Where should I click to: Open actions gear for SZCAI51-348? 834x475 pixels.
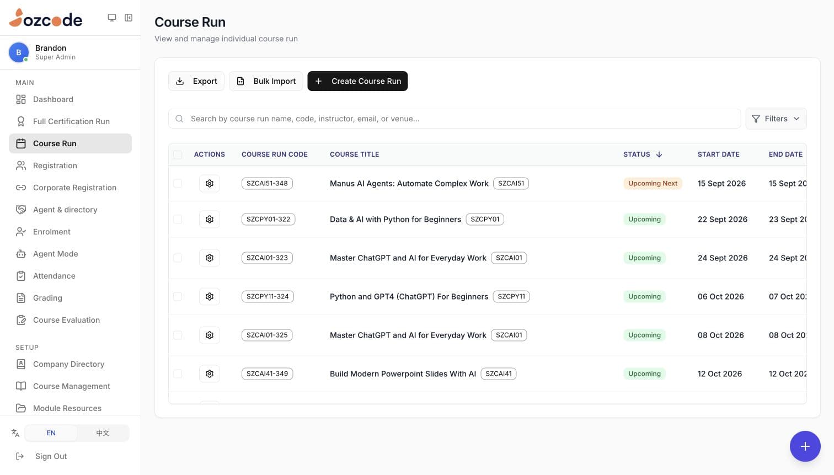pyautogui.click(x=210, y=183)
